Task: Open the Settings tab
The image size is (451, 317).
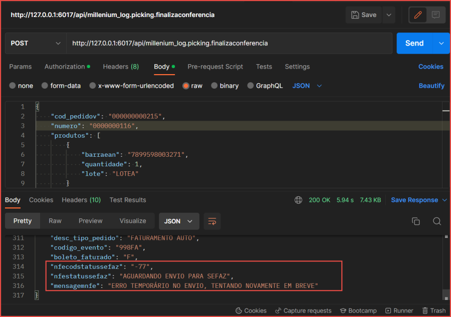Action: tap(297, 67)
